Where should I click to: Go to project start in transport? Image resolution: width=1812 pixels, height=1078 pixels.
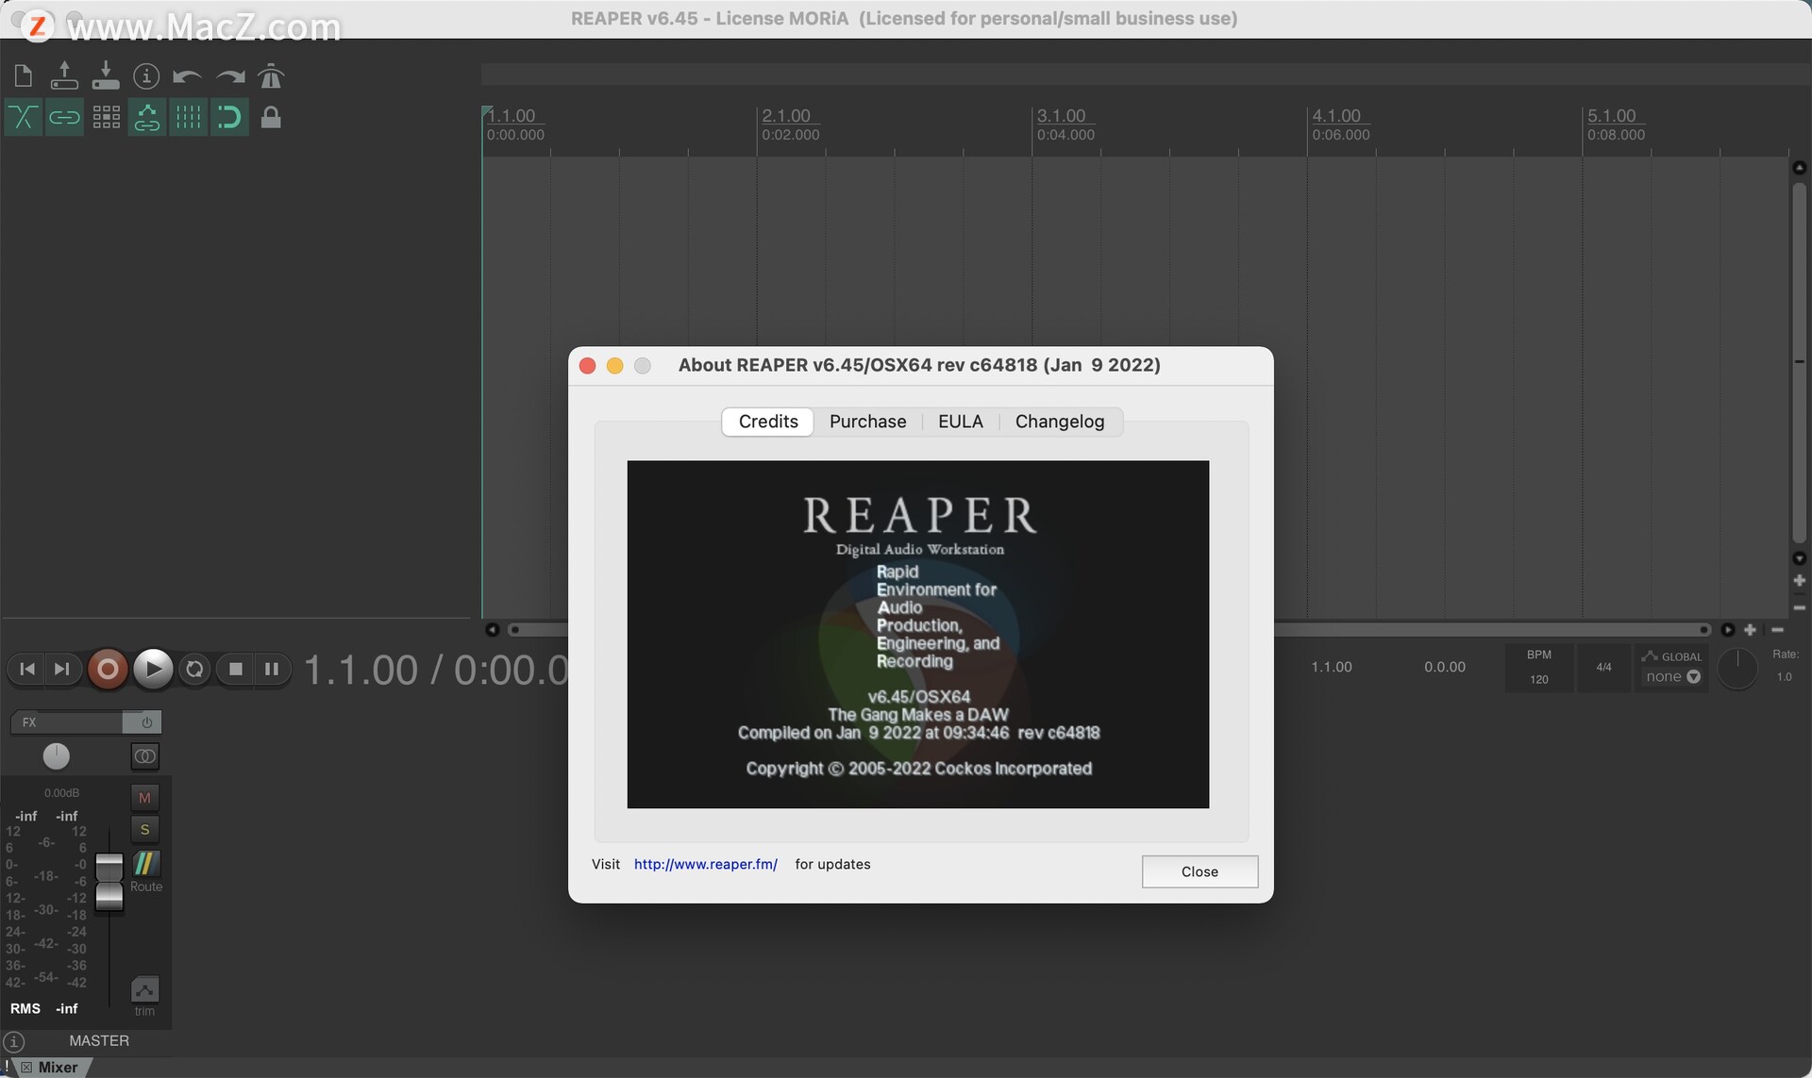[x=27, y=669]
